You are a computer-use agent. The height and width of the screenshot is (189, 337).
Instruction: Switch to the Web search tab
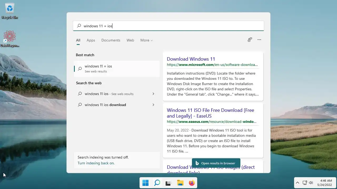click(x=130, y=40)
